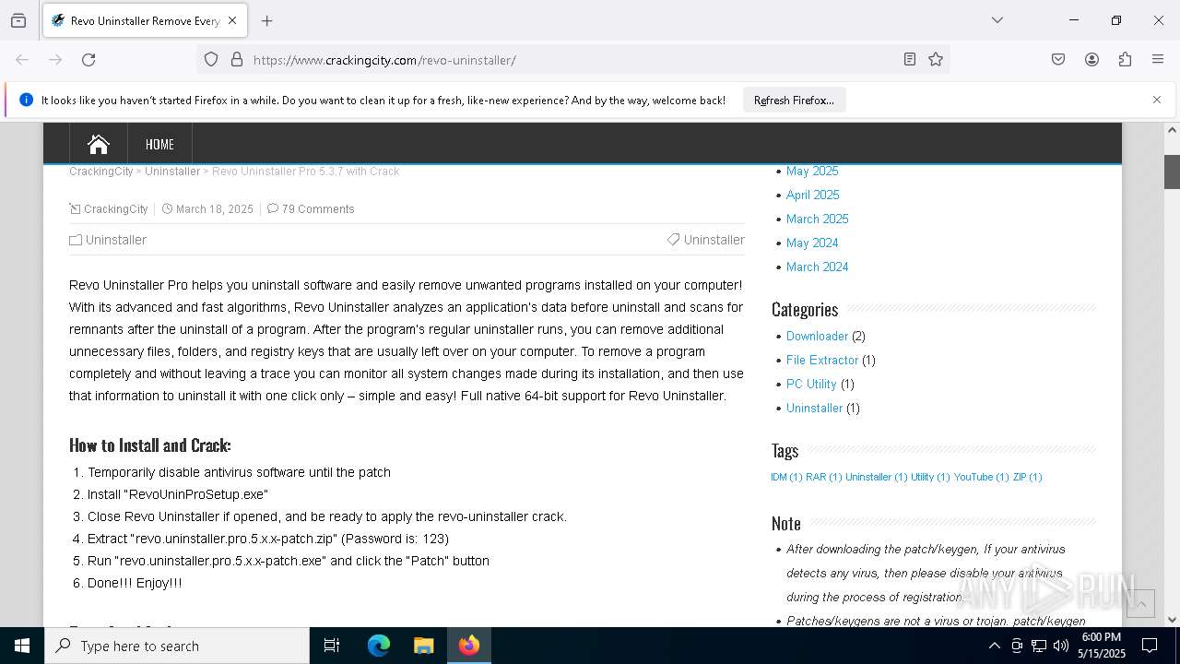
Task: Open RAR tag link
Action: pyautogui.click(x=824, y=478)
